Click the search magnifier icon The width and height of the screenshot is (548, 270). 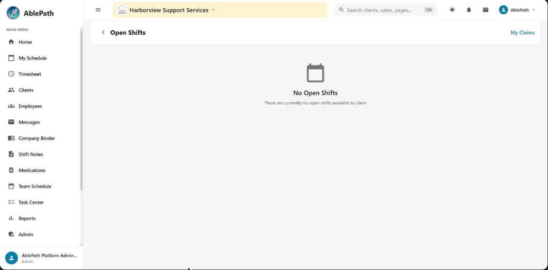[342, 10]
